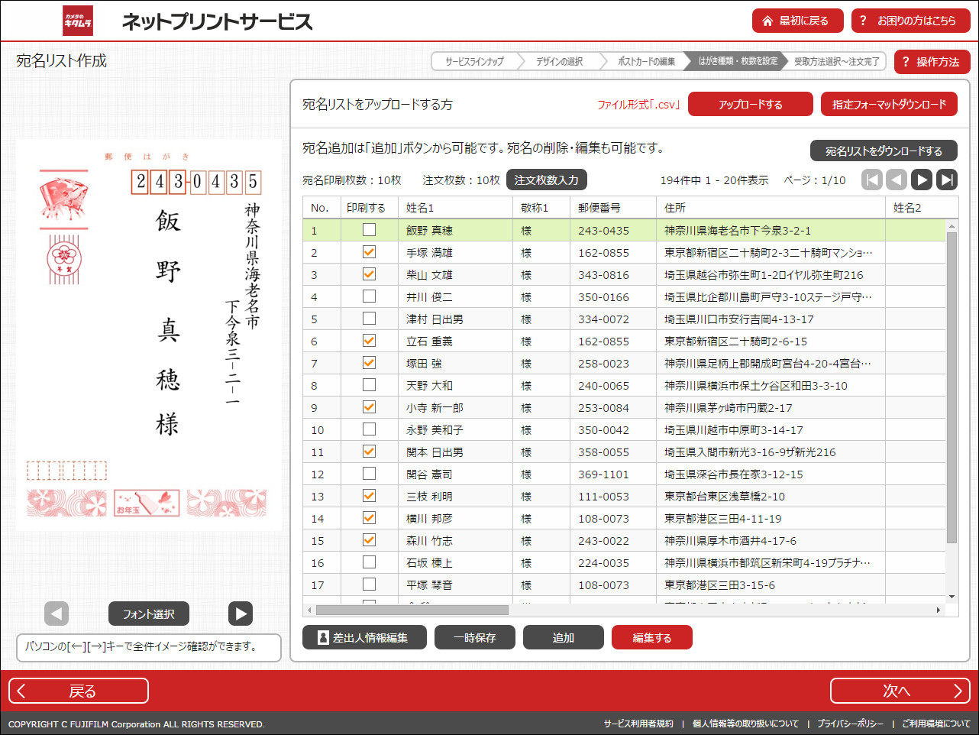Image resolution: width=979 pixels, height=735 pixels.
Task: Open お困りの方はこちら help
Action: 912,21
